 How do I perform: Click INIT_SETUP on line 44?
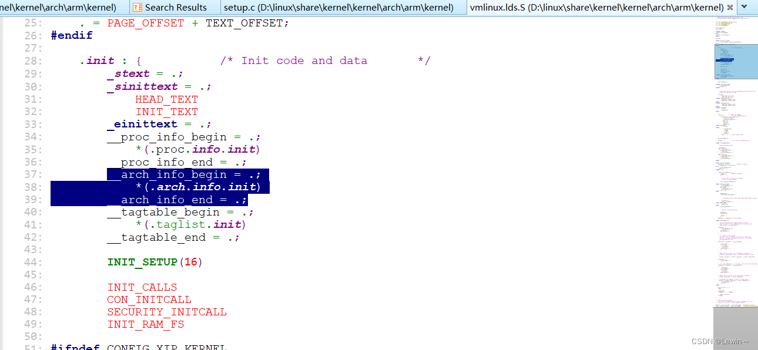pos(142,262)
